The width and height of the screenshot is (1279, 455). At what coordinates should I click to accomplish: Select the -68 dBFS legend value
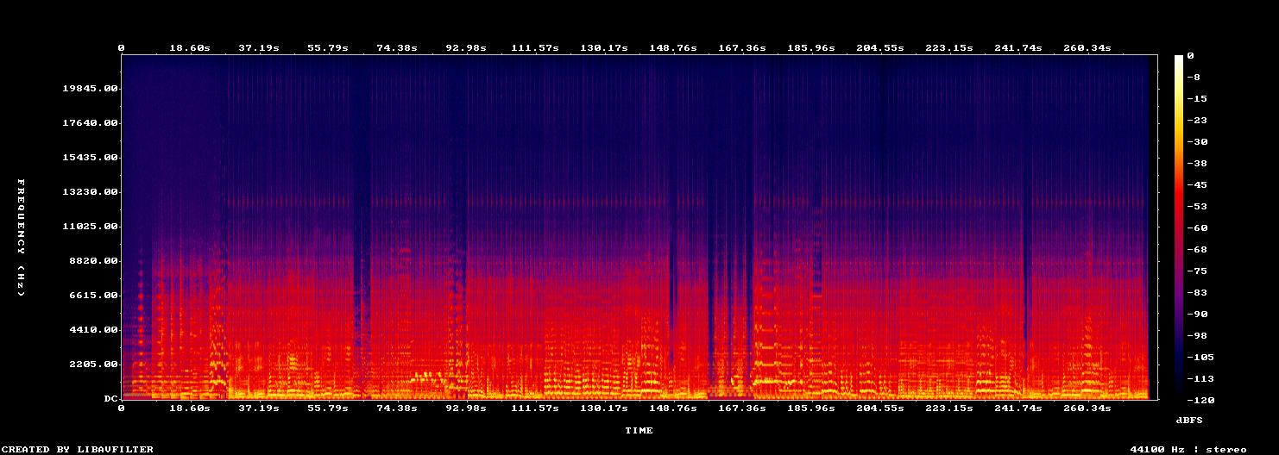(1196, 249)
